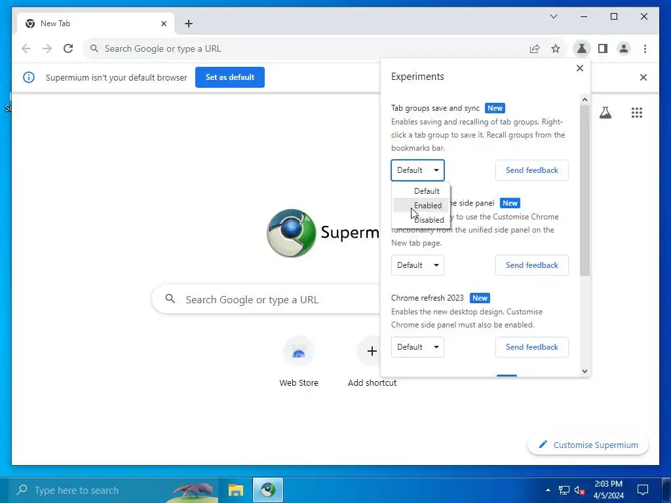
Task: Open the three-dot browser menu
Action: click(645, 48)
